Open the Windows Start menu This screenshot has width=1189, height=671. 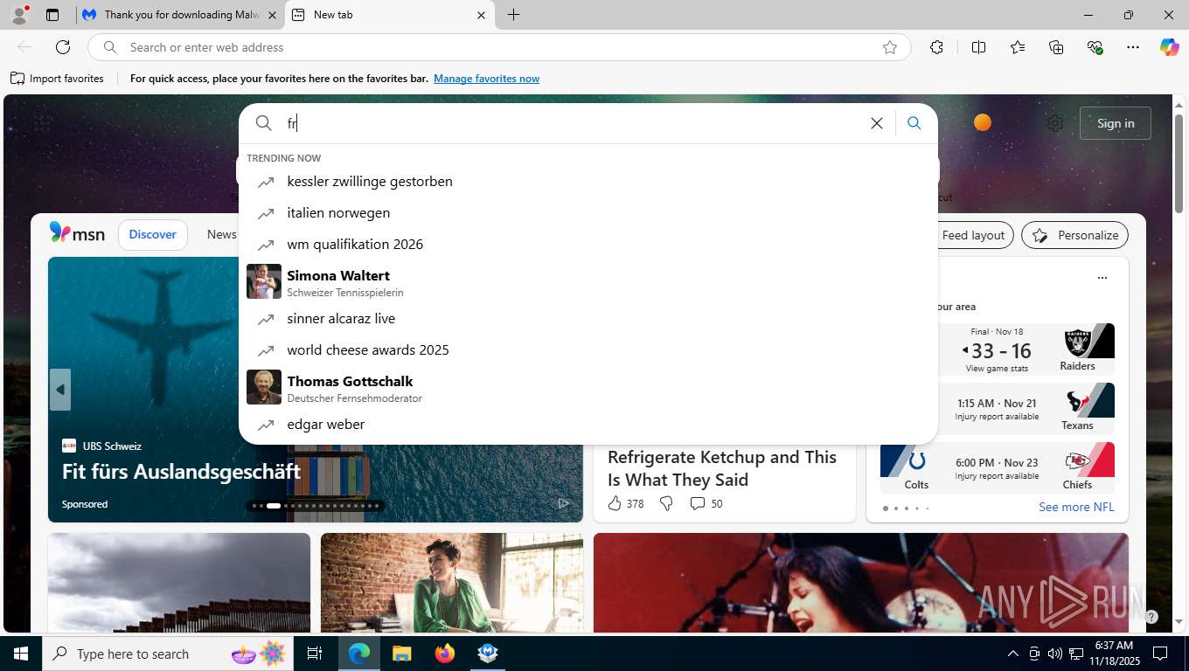[20, 654]
